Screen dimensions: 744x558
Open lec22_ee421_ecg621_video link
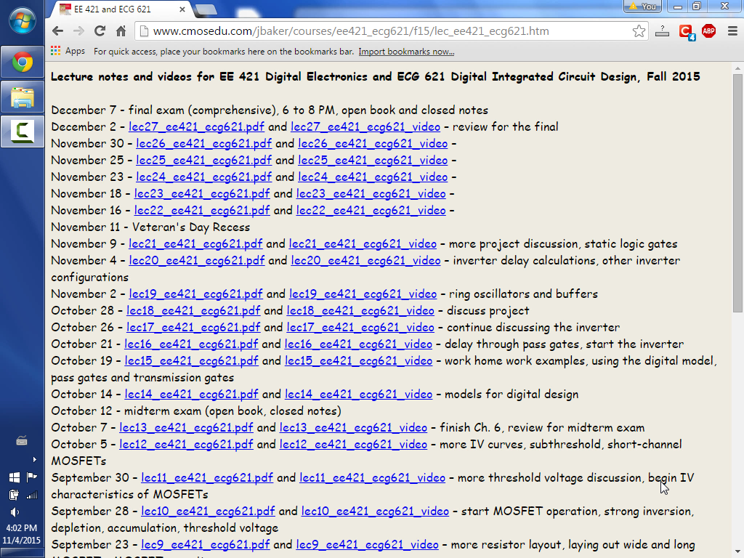click(x=371, y=210)
